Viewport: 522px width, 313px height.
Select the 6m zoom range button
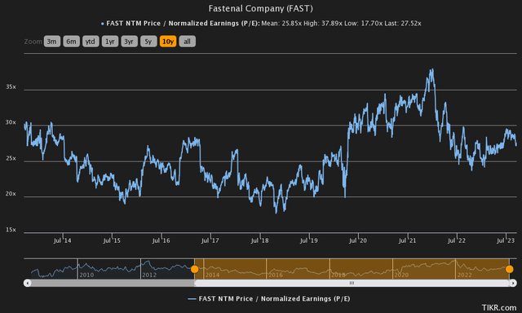click(x=71, y=42)
